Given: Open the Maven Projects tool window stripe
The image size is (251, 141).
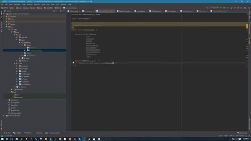Looking at the screenshot, I should [249, 28].
